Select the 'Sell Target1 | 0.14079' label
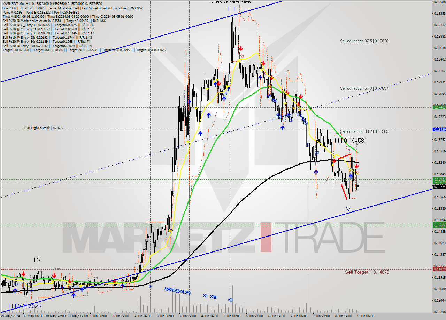This screenshot has height=320, width=446. click(367, 272)
